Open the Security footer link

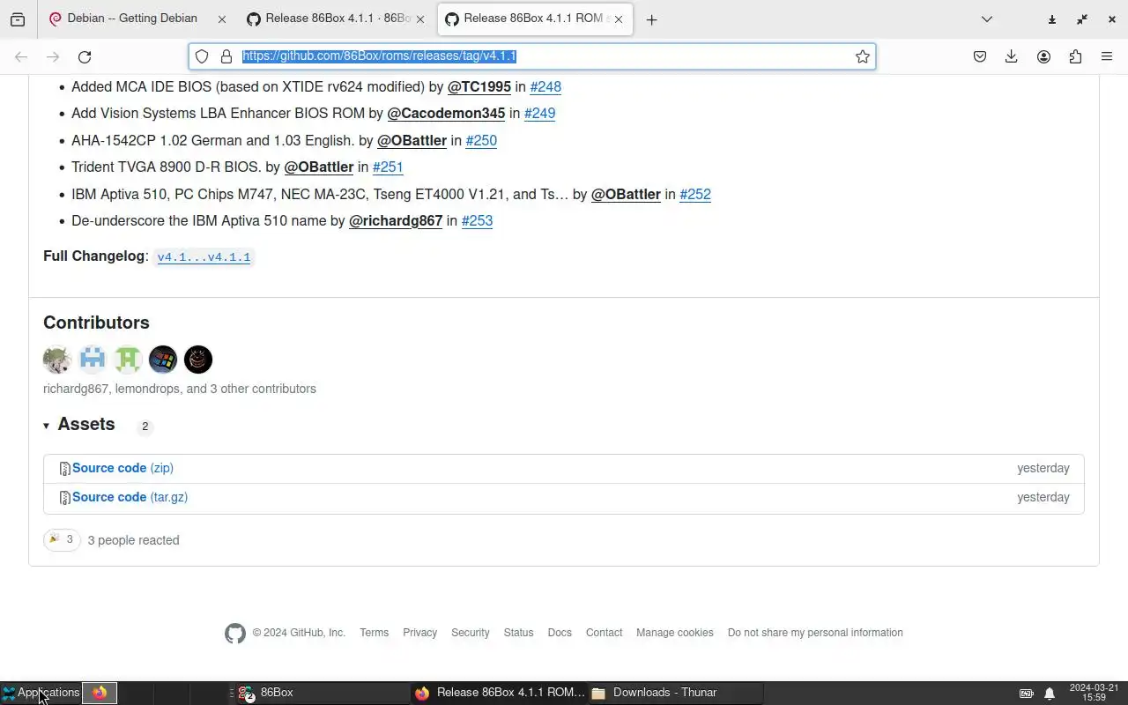coord(471,633)
